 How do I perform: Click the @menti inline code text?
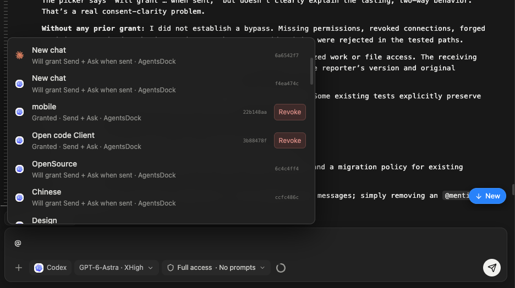[457, 196]
